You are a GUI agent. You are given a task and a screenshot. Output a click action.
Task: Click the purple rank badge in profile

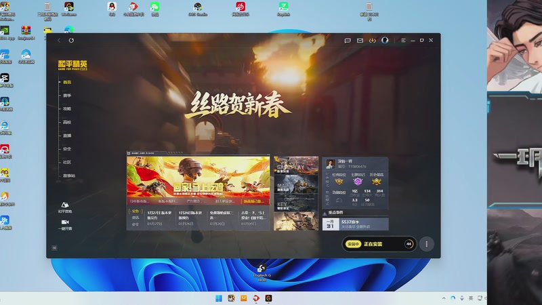tap(358, 182)
